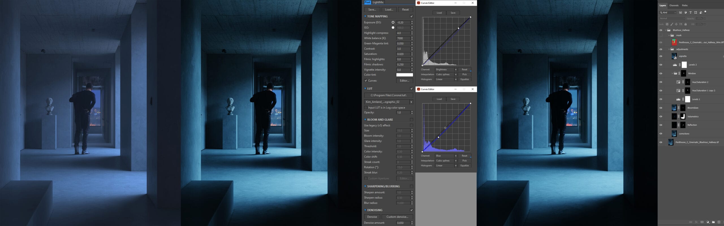
Task: Switch to the Channels tab
Action: [x=674, y=5]
